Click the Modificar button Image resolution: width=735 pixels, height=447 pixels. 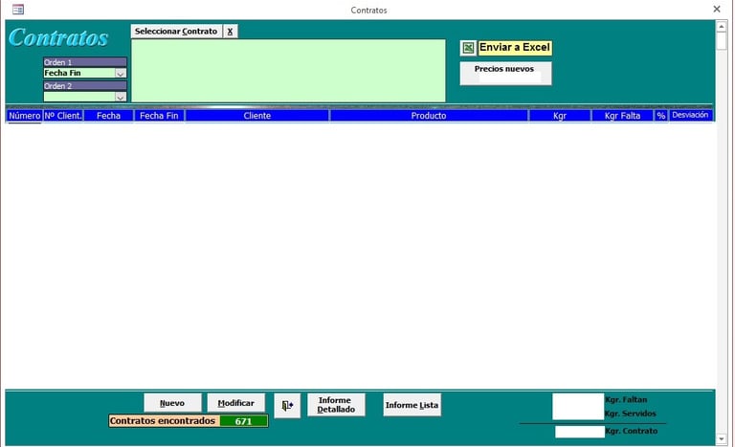point(235,403)
